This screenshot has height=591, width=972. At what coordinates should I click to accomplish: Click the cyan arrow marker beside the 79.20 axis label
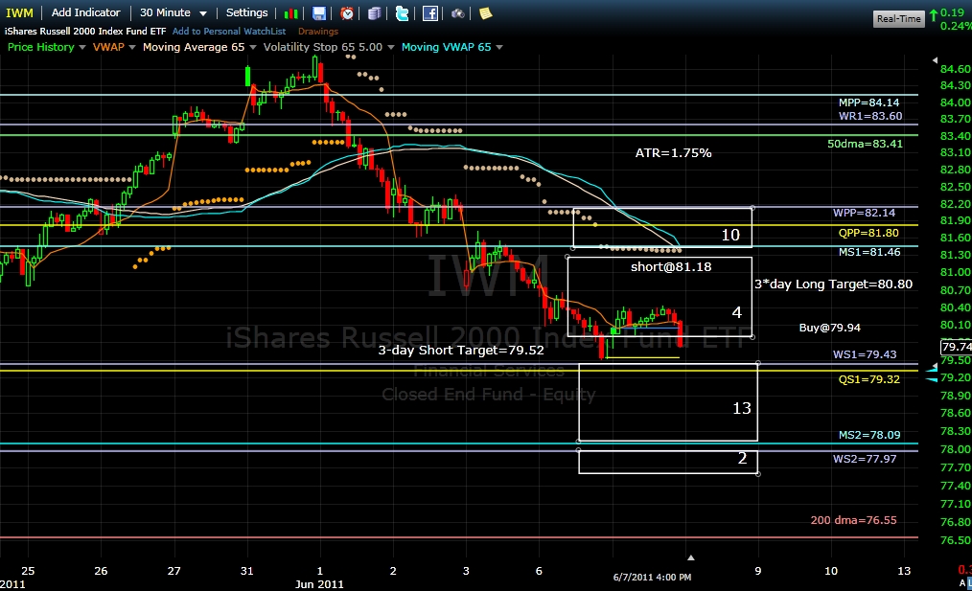[x=931, y=379]
